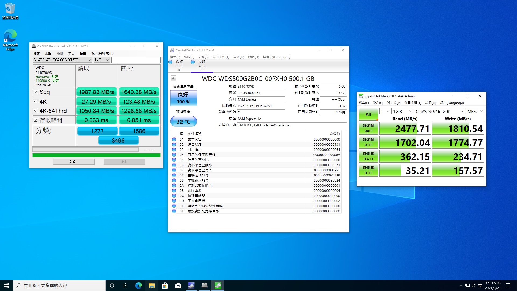
Task: Click the AS SSD Benchmark title icon
Action: coord(34,46)
